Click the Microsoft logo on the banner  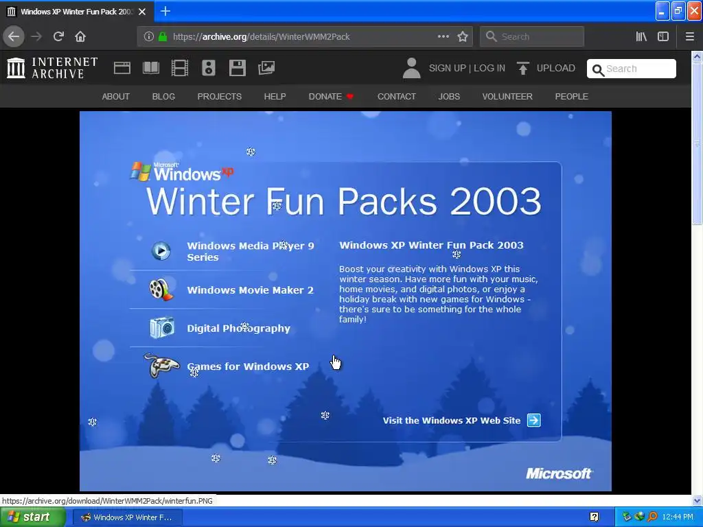pyautogui.click(x=559, y=473)
